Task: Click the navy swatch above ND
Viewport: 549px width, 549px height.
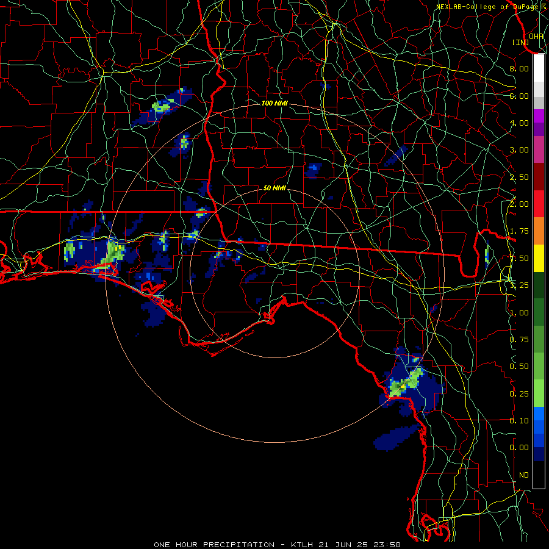Action: point(539,454)
